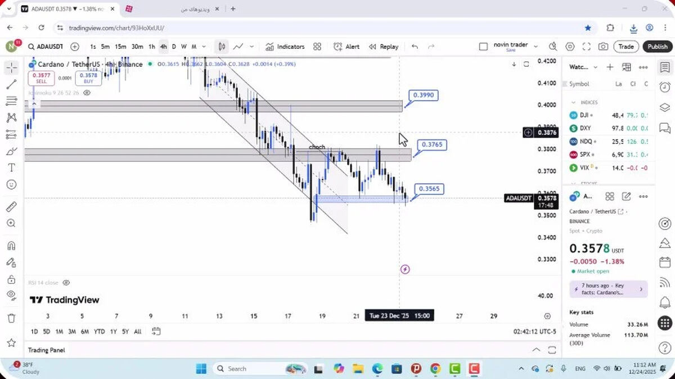The image size is (675, 379).
Task: Toggle lock all drawings
Action: coord(11,279)
